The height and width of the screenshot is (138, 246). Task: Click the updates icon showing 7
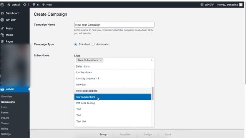pos(26,5)
